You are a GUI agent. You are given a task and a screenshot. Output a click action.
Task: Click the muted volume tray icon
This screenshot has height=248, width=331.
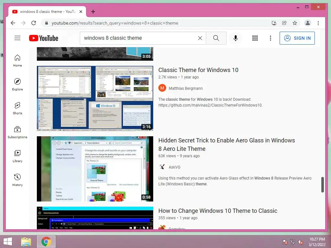coord(301,242)
